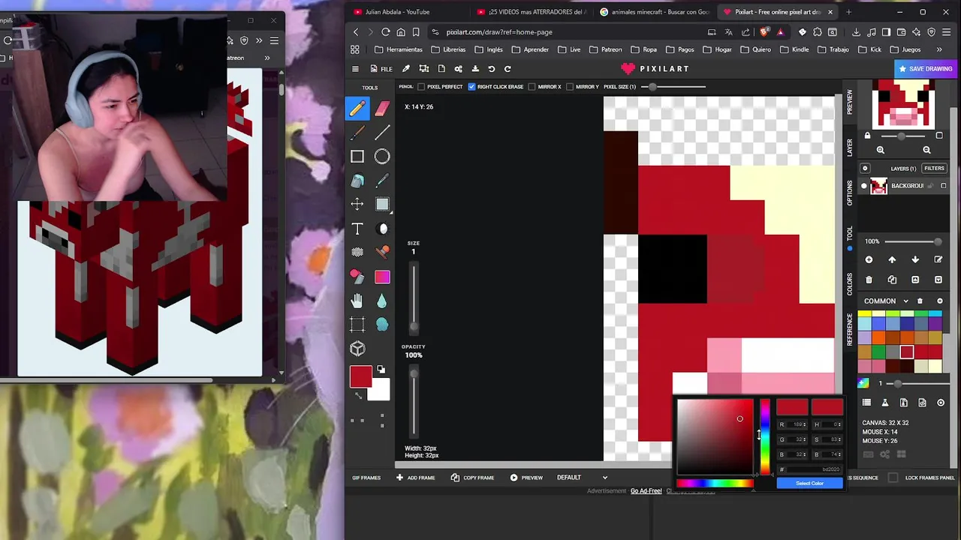961x540 pixels.
Task: Click the PREVIEW animation button
Action: click(526, 478)
